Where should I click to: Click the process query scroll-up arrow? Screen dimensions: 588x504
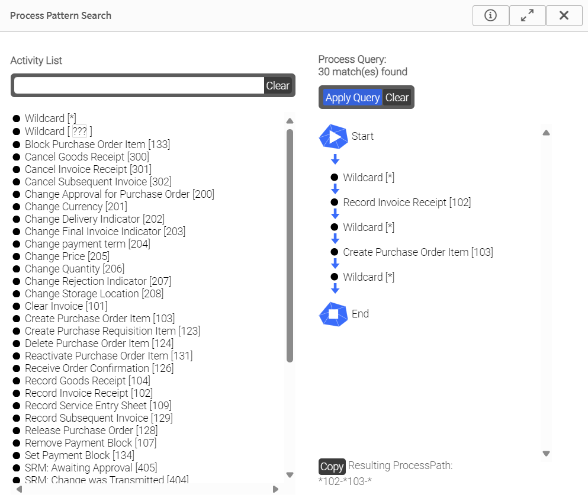click(547, 133)
